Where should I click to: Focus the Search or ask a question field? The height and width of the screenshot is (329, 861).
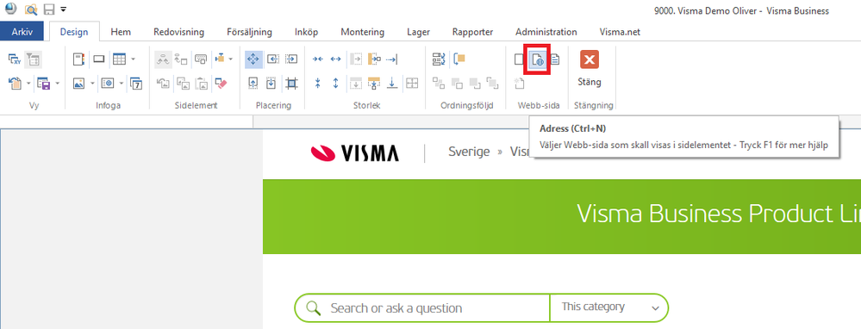pyautogui.click(x=421, y=307)
